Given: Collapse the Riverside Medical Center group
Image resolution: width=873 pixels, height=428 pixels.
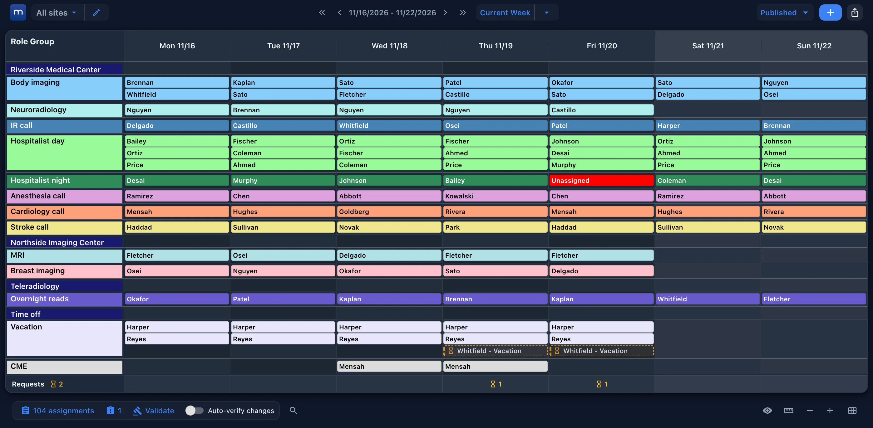Looking at the screenshot, I should point(64,70).
